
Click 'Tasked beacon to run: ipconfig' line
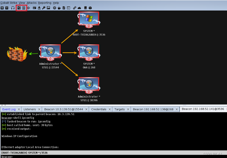coord(26,122)
